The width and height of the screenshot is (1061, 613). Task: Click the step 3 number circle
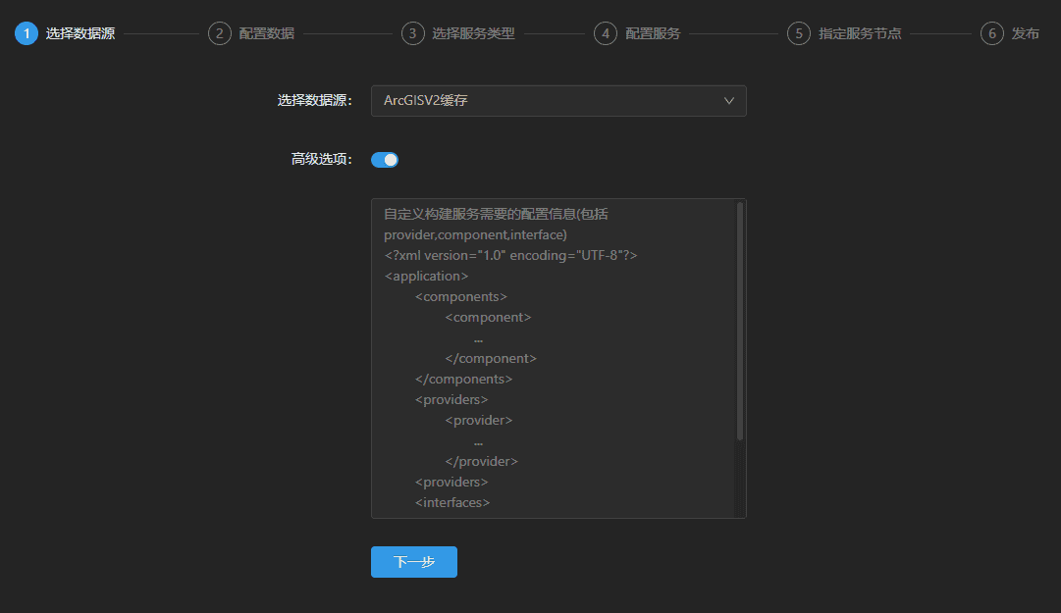pos(412,33)
